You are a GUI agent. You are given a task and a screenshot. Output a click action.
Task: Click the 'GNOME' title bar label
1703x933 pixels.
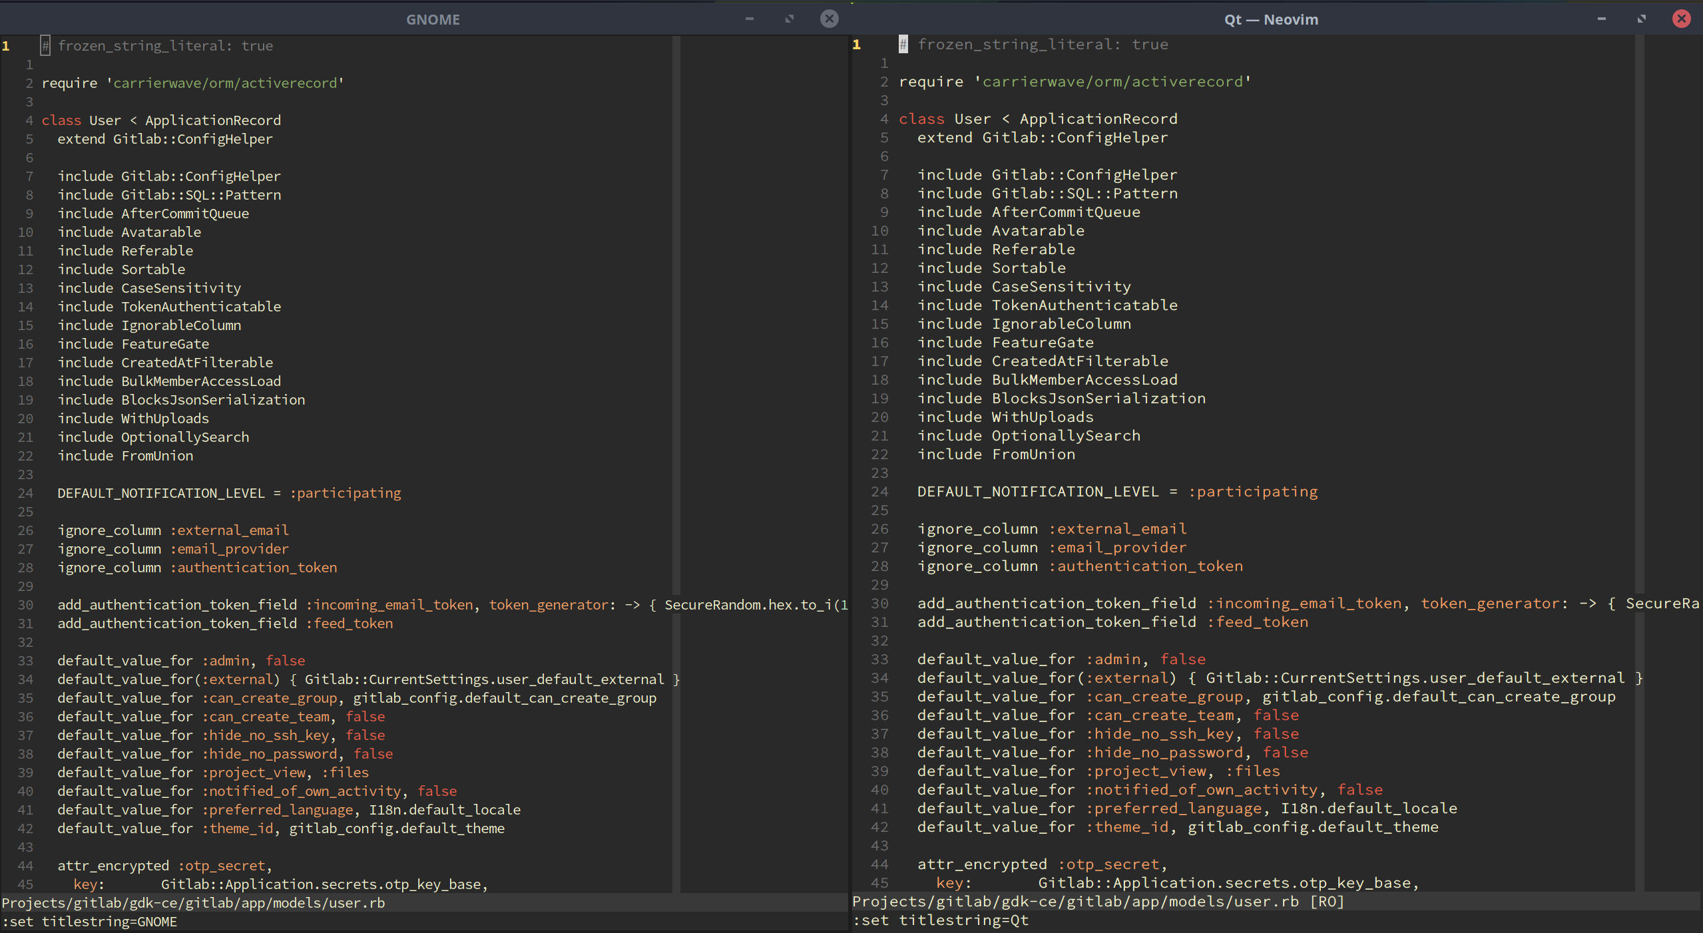[x=433, y=19]
